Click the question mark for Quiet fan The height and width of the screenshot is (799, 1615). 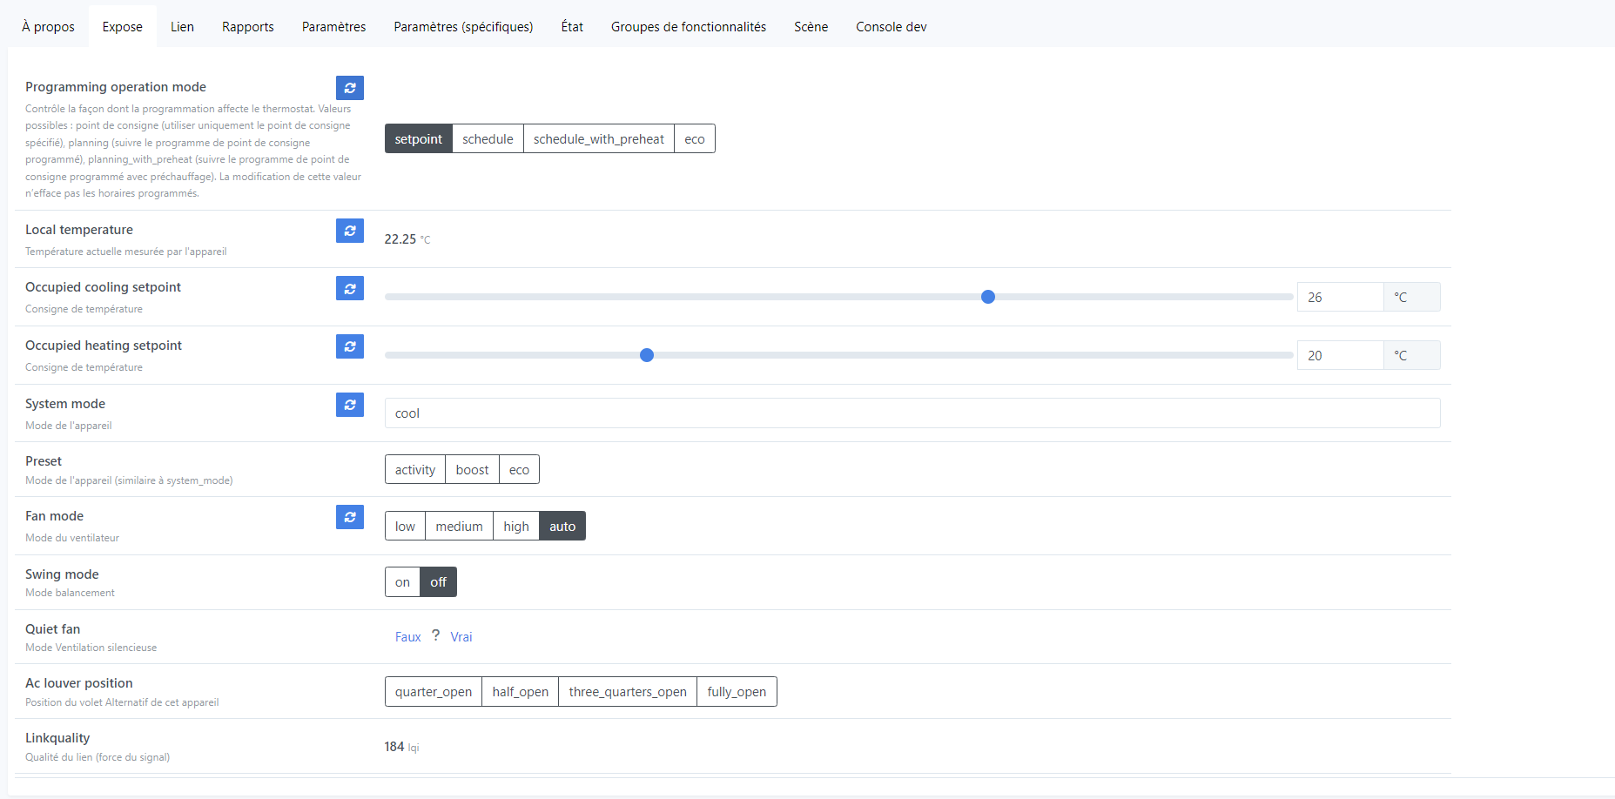click(x=435, y=635)
